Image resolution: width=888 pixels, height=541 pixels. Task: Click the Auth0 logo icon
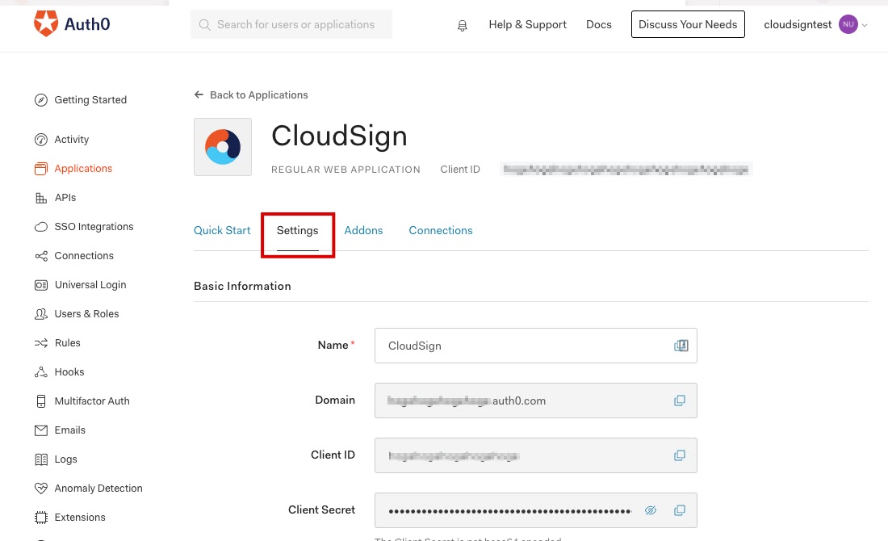coord(46,23)
